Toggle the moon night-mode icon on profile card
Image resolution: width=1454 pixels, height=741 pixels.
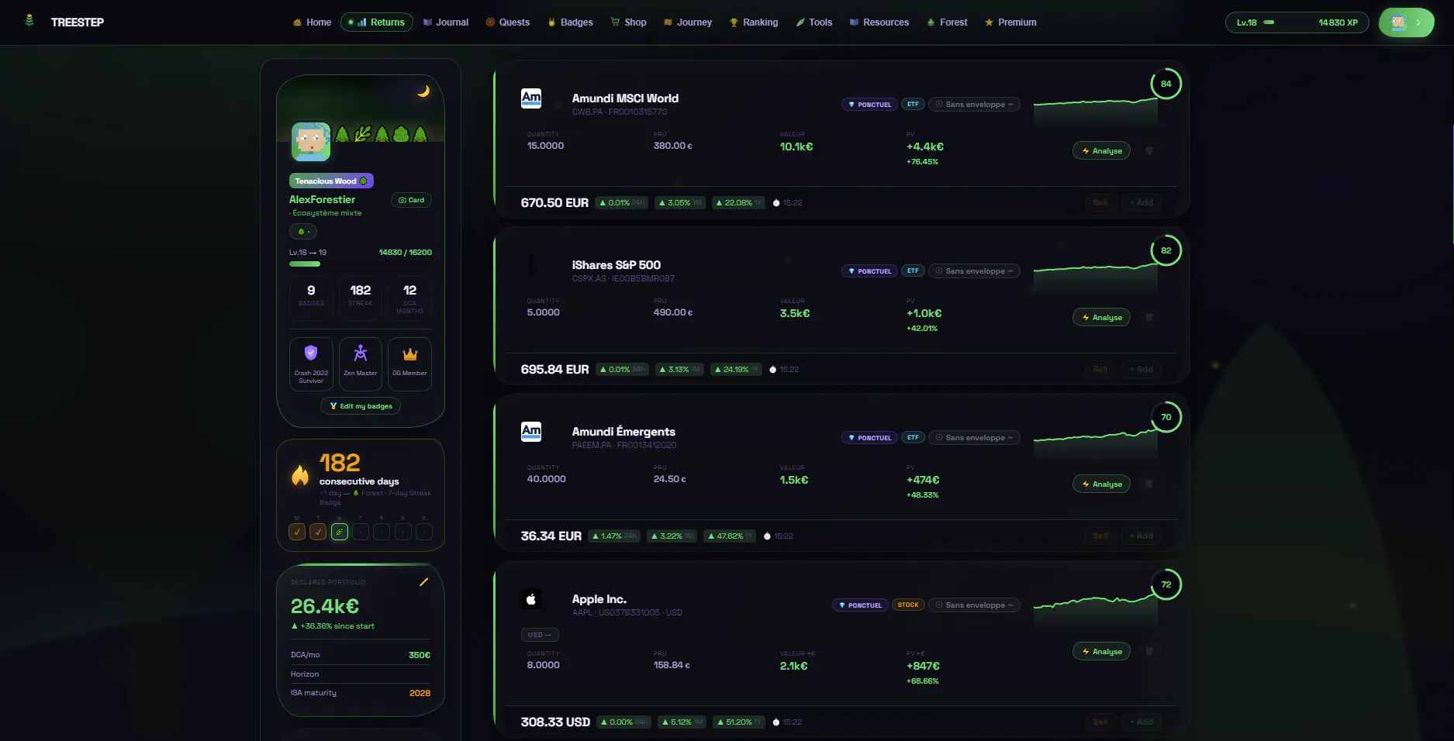click(x=423, y=91)
